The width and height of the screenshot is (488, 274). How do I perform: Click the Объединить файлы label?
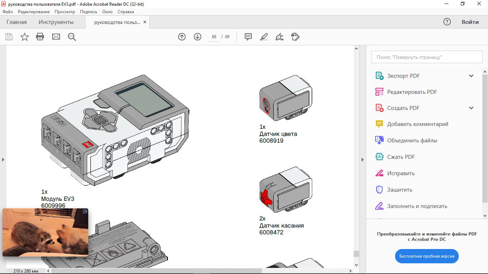[x=412, y=141]
